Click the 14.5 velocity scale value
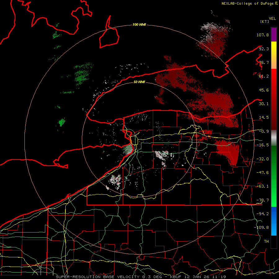Image resolution: width=279 pixels, height=279 pixels. pos(264,117)
